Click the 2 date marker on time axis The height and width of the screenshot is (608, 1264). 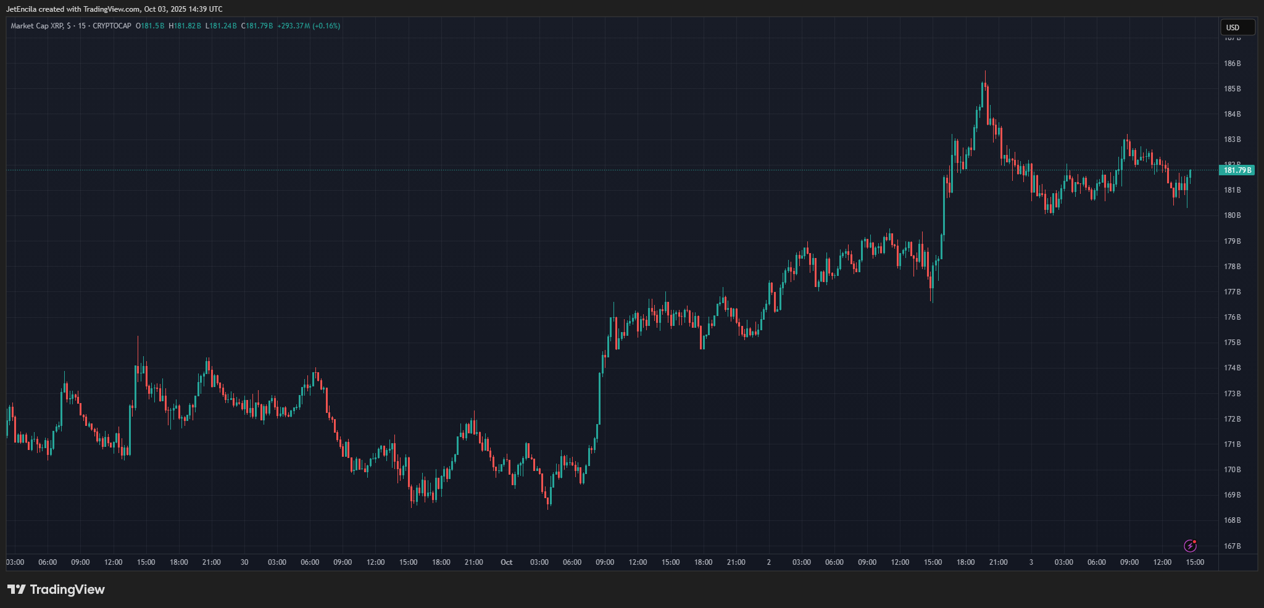[768, 562]
